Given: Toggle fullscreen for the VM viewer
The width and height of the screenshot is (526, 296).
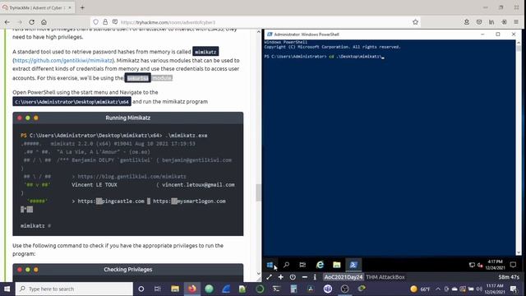Looking at the screenshot, I should (269, 277).
